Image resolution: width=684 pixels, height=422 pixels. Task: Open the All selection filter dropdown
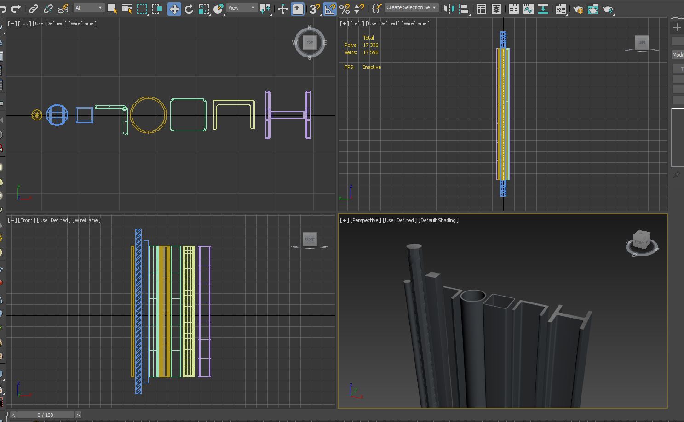coord(89,8)
